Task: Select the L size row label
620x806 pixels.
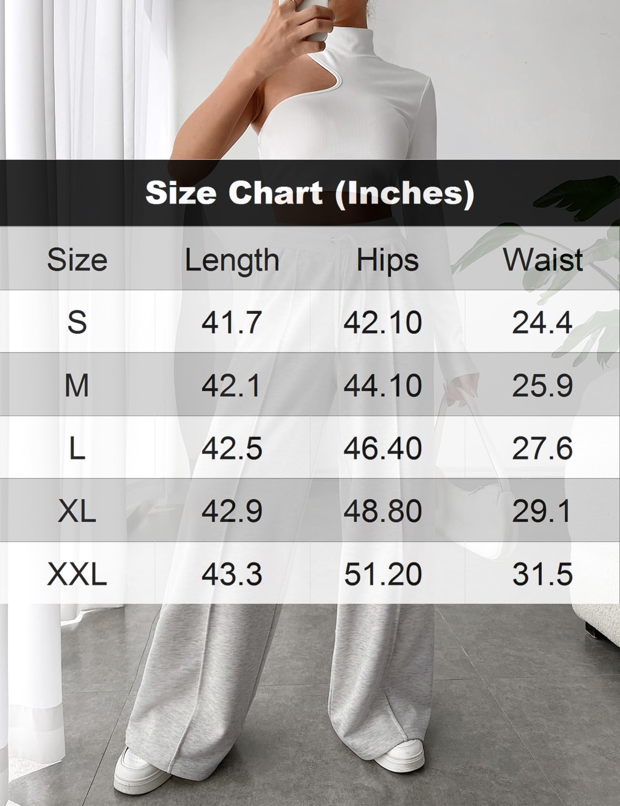Action: point(77,448)
